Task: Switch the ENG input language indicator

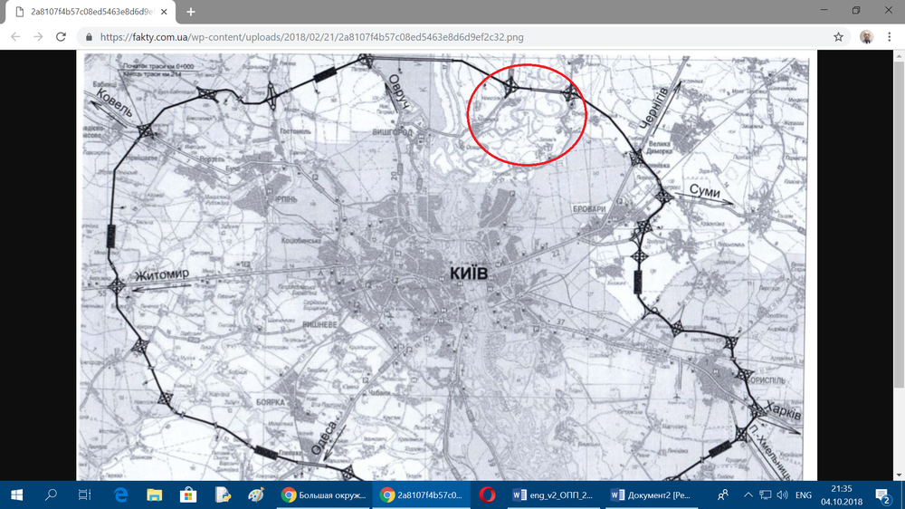Action: [x=803, y=495]
